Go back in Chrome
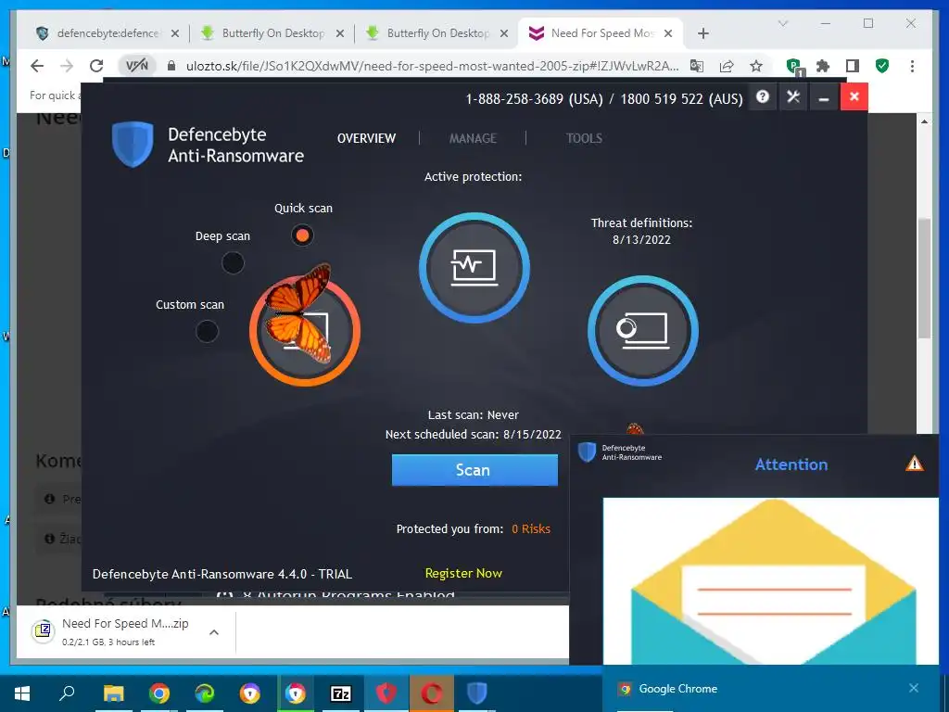The height and width of the screenshot is (712, 949). 37,66
